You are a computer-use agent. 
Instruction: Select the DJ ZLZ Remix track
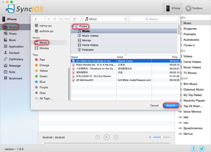pos(125,76)
